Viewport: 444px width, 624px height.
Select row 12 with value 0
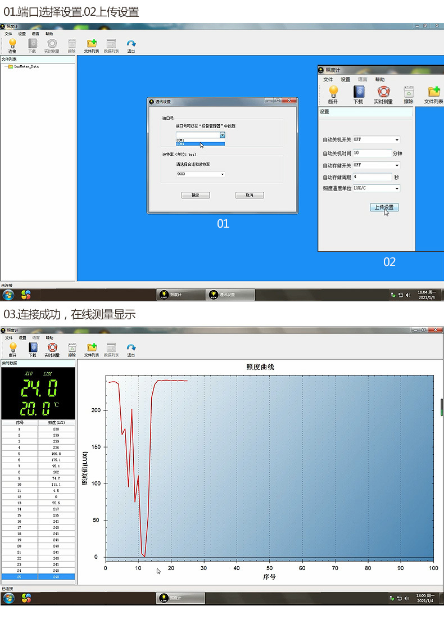tap(38, 496)
